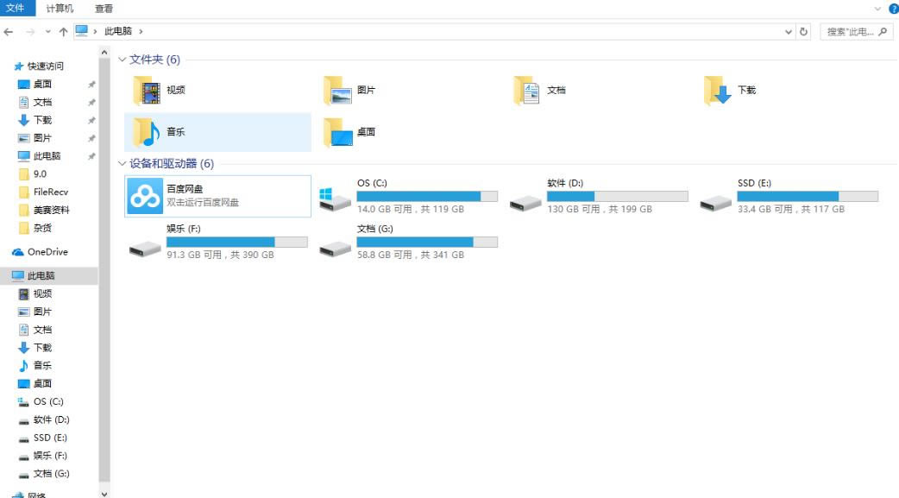This screenshot has height=498, width=899.
Task: Click the pin beside 此电脑 in quick access
Action: [x=91, y=156]
